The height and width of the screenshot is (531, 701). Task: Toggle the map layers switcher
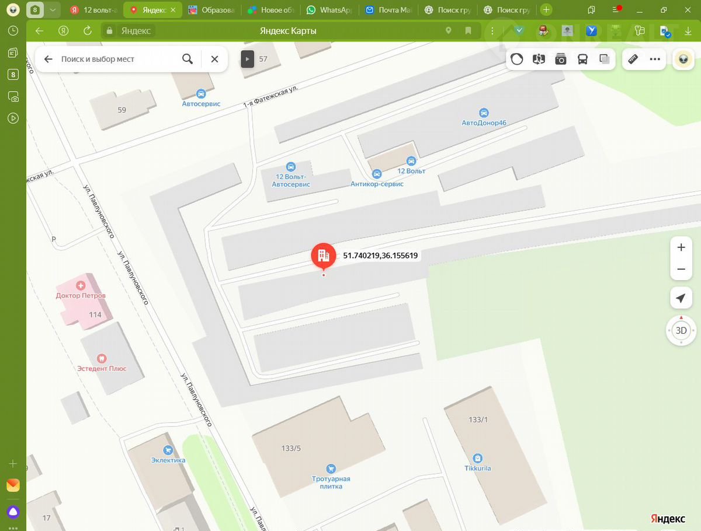tap(605, 59)
